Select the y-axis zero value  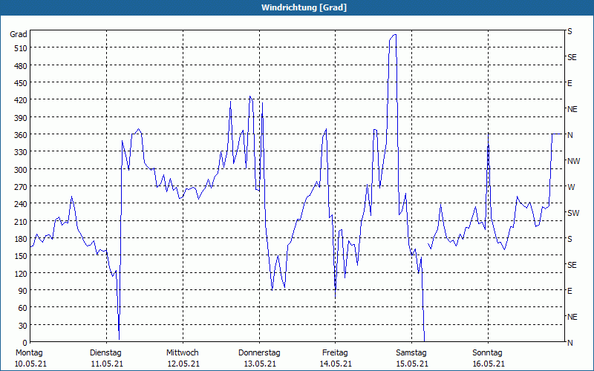25,343
